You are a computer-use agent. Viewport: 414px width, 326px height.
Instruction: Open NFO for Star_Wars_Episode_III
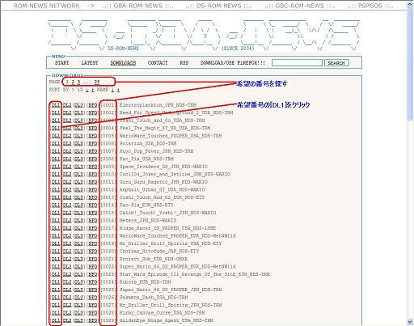93,274
